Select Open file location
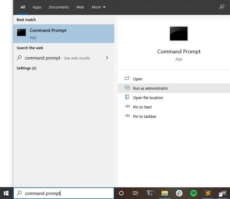The width and height of the screenshot is (230, 199). pos(148,98)
